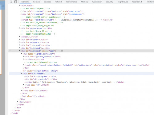Expand the font node inside s2t-footer

coord(23,85)
